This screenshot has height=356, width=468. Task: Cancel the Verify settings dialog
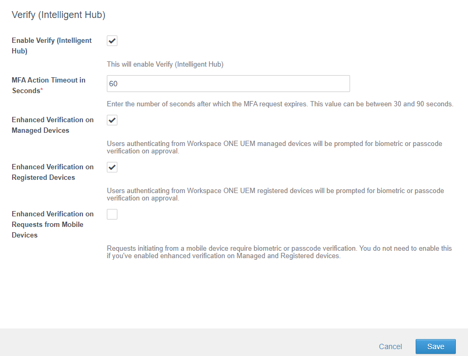(x=390, y=346)
